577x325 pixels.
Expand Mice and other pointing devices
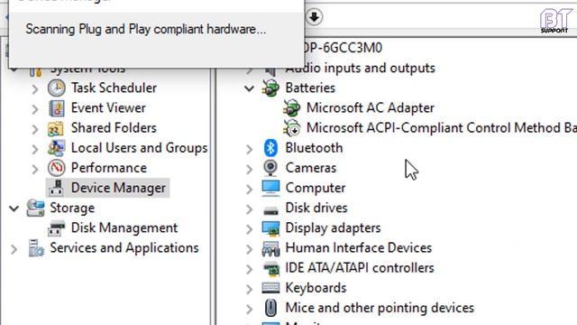249,309
